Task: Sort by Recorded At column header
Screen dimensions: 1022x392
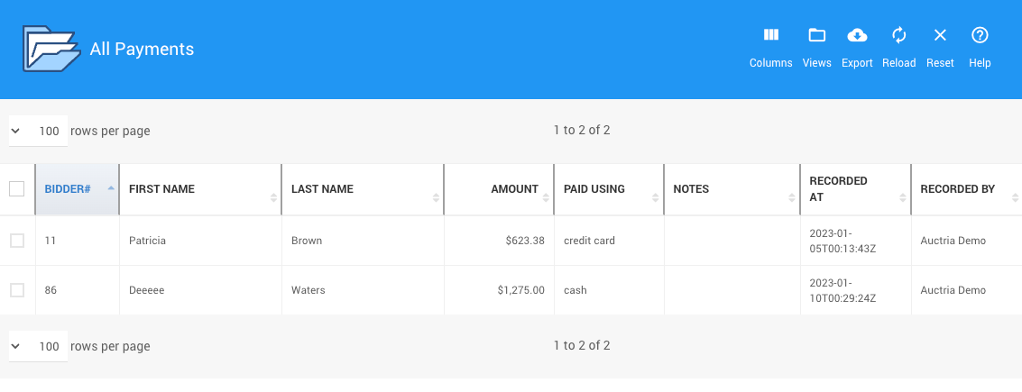Action: (x=839, y=189)
